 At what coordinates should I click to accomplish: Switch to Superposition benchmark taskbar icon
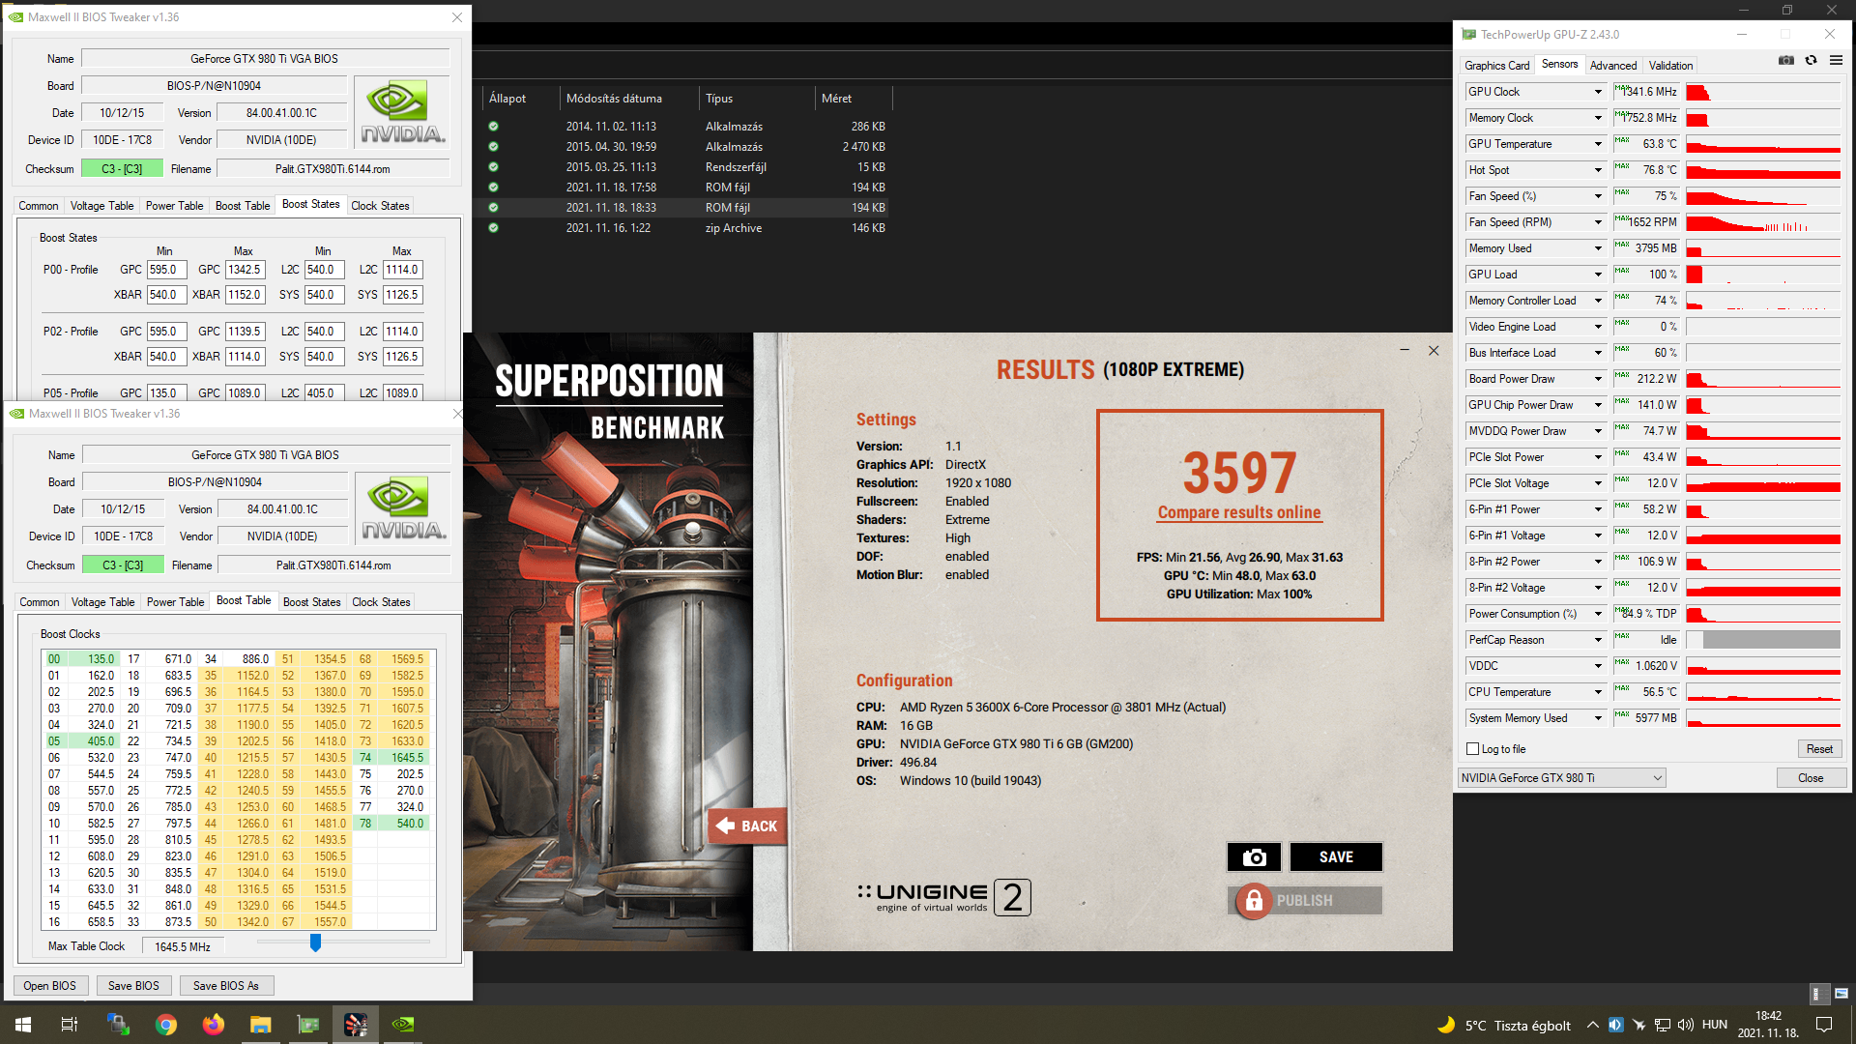tap(356, 1025)
